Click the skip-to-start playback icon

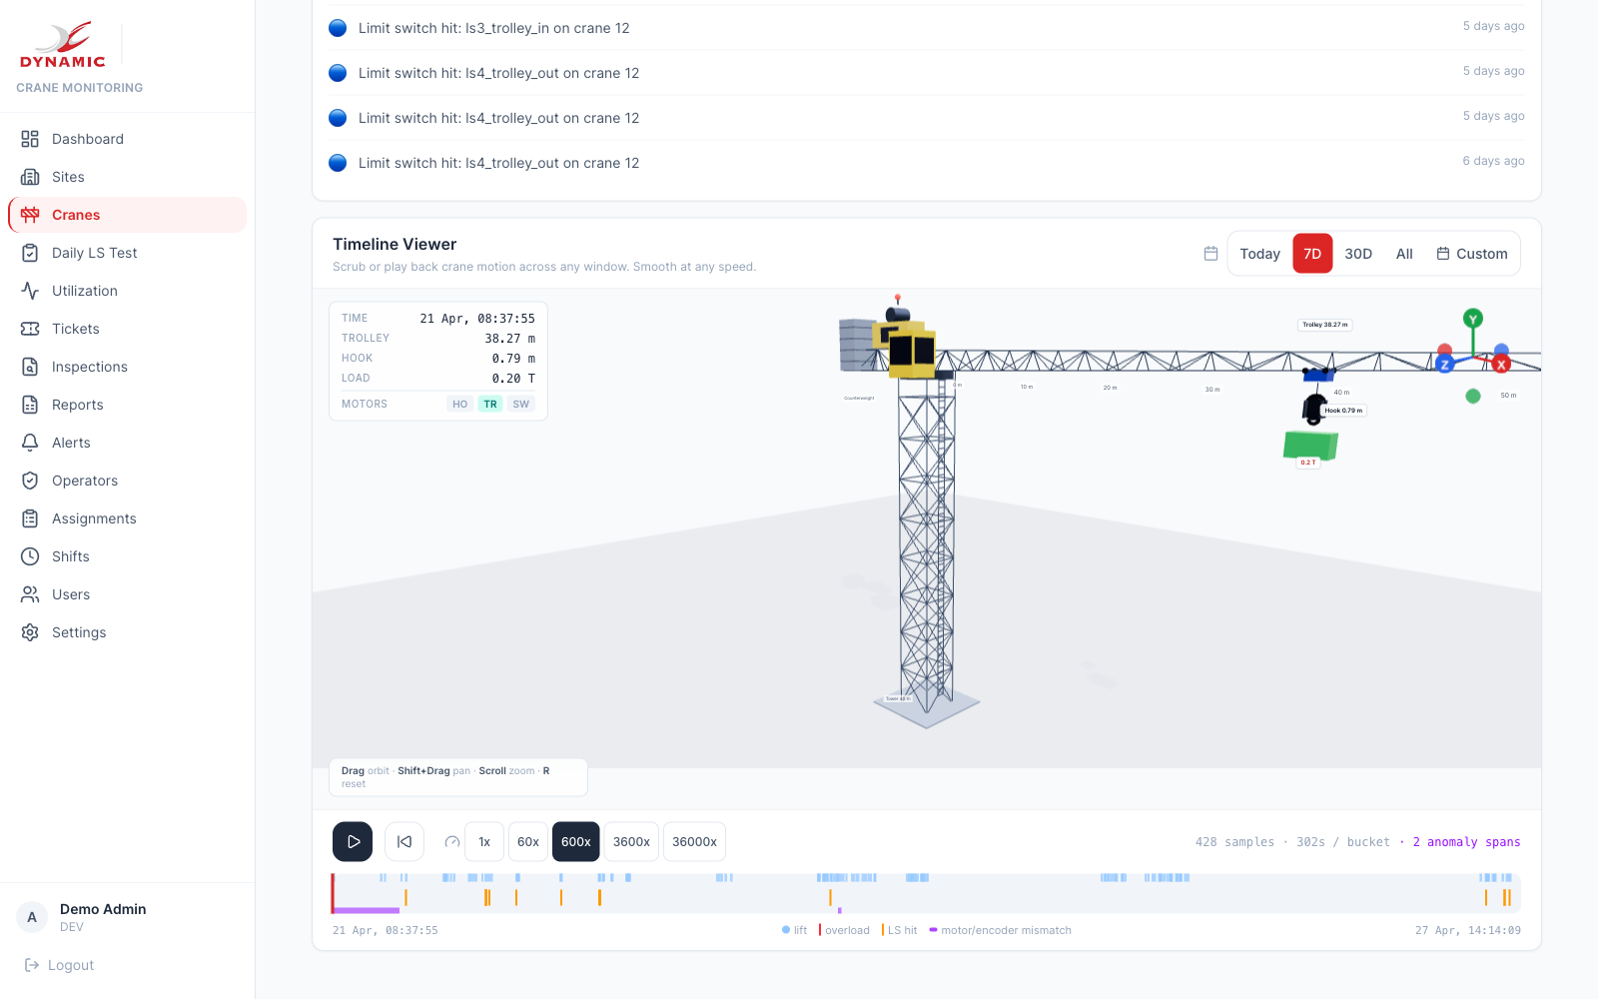point(404,842)
